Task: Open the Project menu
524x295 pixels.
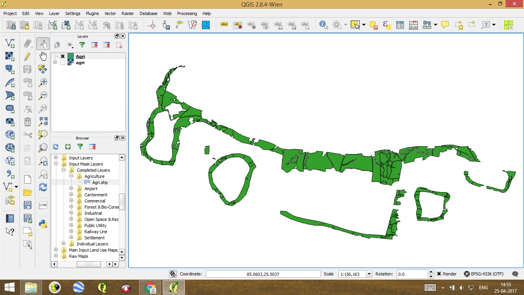Action: coord(10,13)
